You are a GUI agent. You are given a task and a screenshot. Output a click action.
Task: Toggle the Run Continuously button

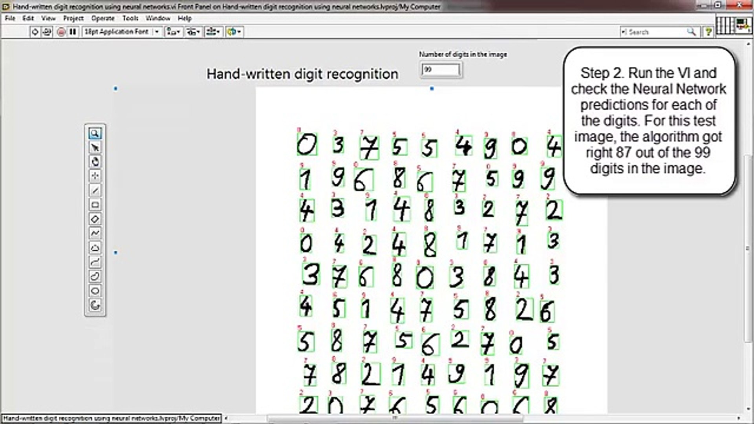pyautogui.click(x=47, y=32)
